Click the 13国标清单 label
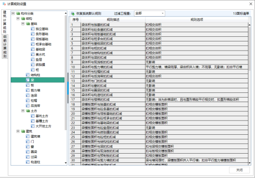This screenshot has width=255, height=178. click(241, 13)
